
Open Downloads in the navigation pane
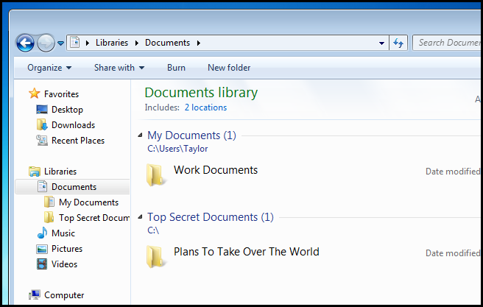click(74, 125)
